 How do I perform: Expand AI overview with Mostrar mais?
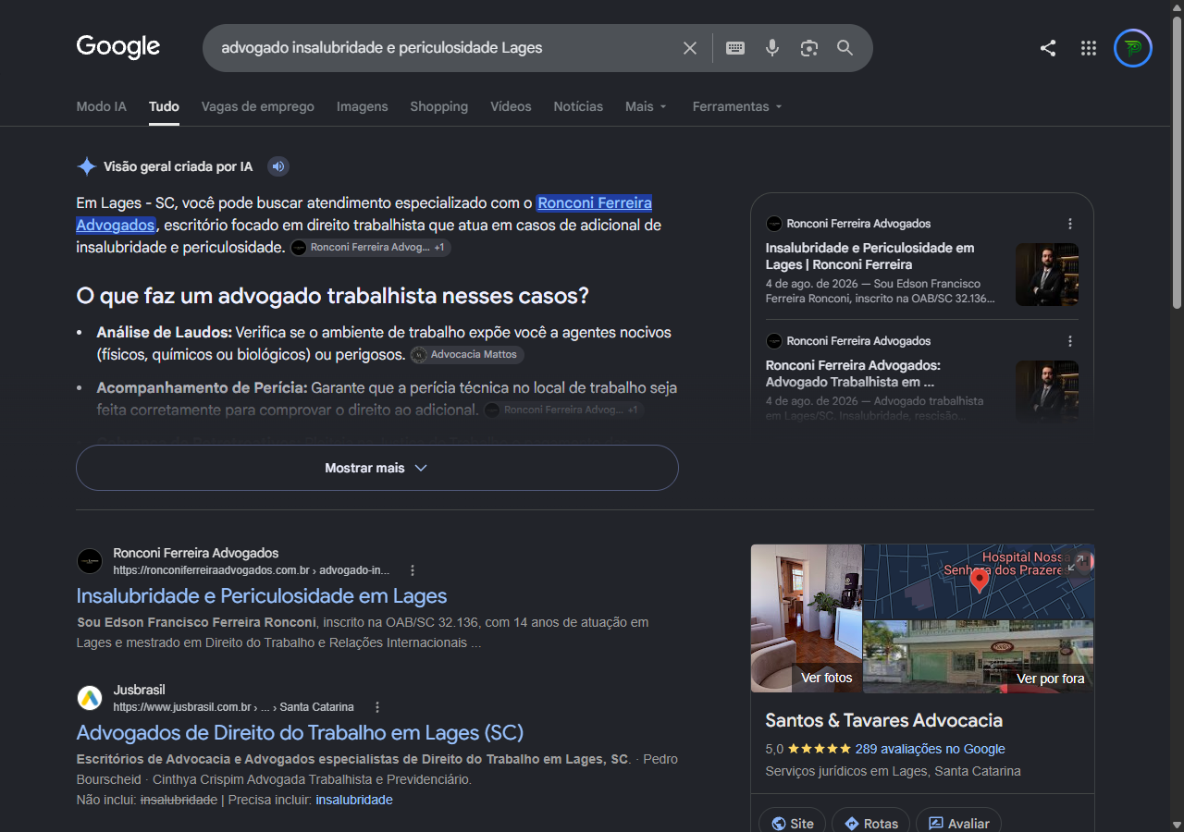point(377,468)
